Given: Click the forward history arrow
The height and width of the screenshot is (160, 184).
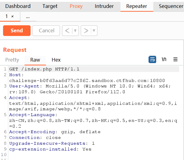Looking at the screenshot, I should click(x=86, y=30).
